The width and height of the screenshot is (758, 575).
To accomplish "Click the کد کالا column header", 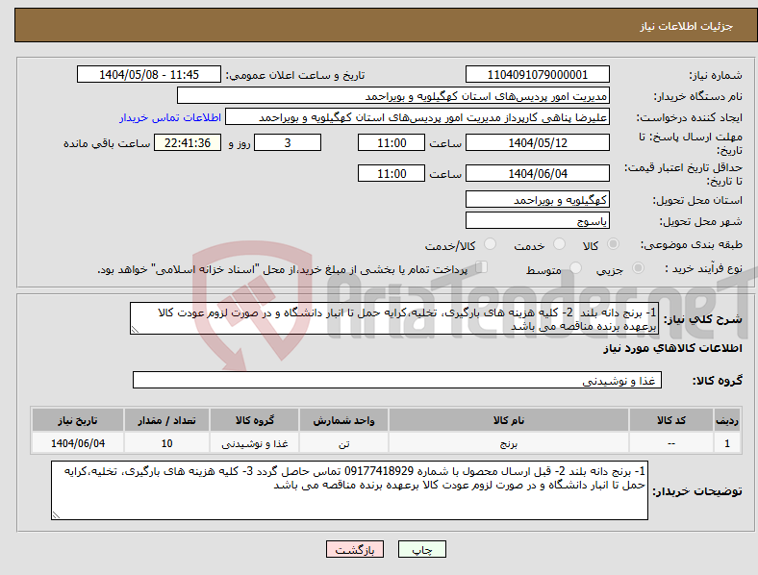I will point(671,420).
